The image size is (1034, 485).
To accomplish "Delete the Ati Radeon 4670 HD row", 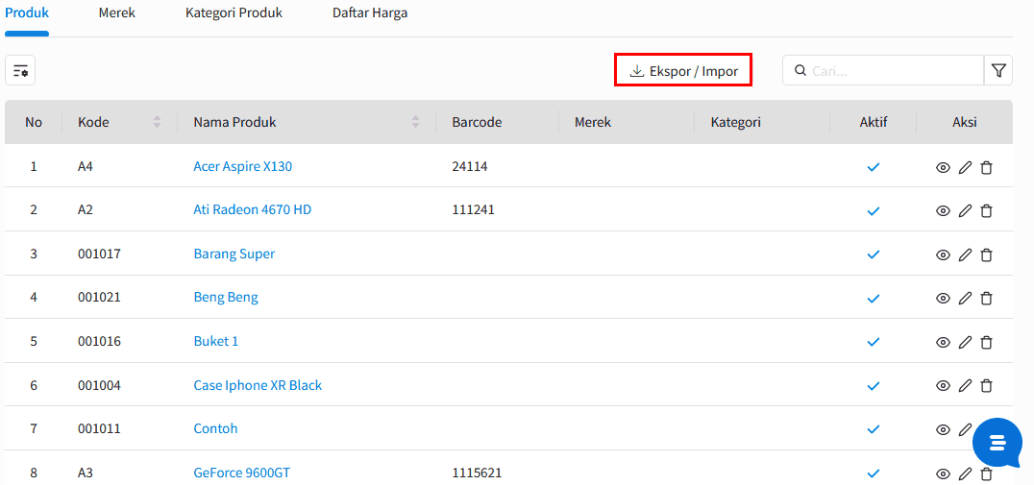I will coord(986,211).
